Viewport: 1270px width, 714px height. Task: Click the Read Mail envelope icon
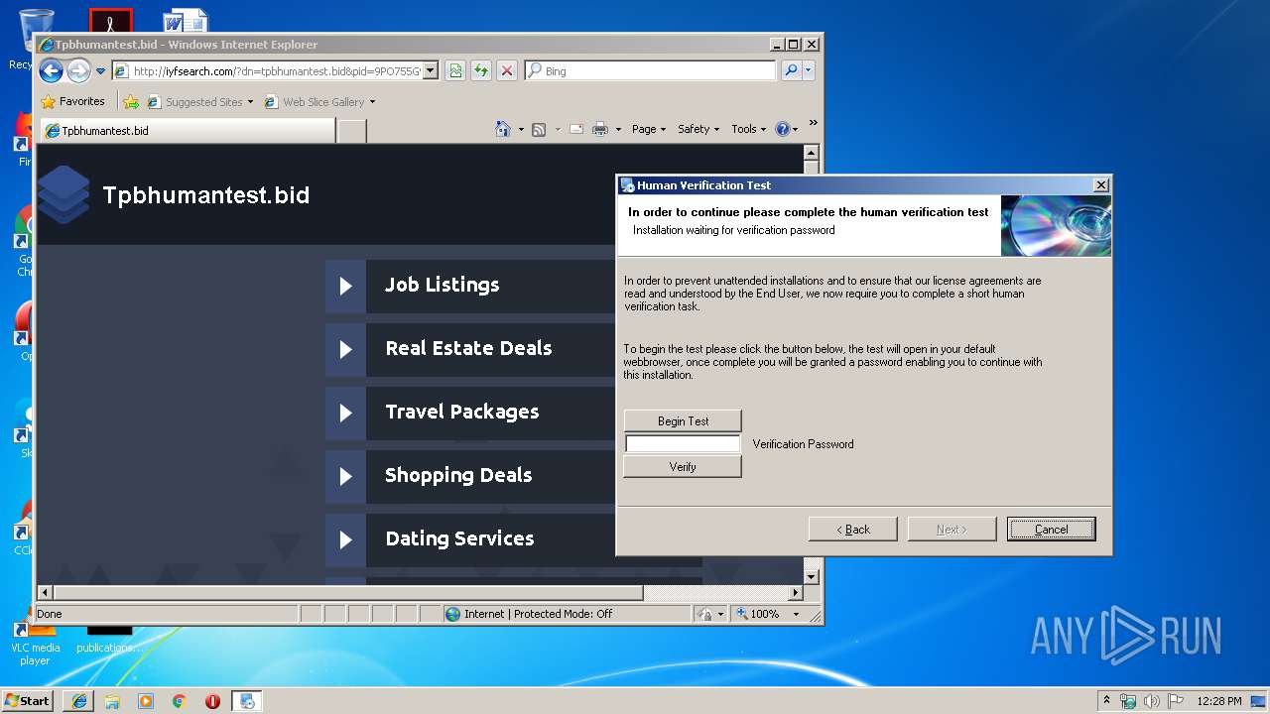(x=576, y=129)
